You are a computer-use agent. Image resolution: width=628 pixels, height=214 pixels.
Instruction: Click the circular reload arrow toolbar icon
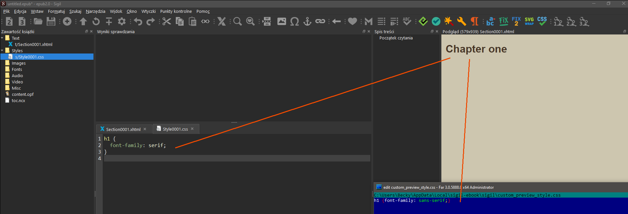coord(96,22)
